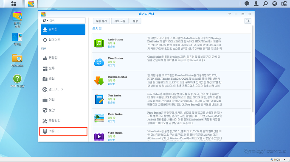The height and width of the screenshot is (162, 290).
Task: Select the 설치됨 (Installed) category
Action: (x=63, y=29)
